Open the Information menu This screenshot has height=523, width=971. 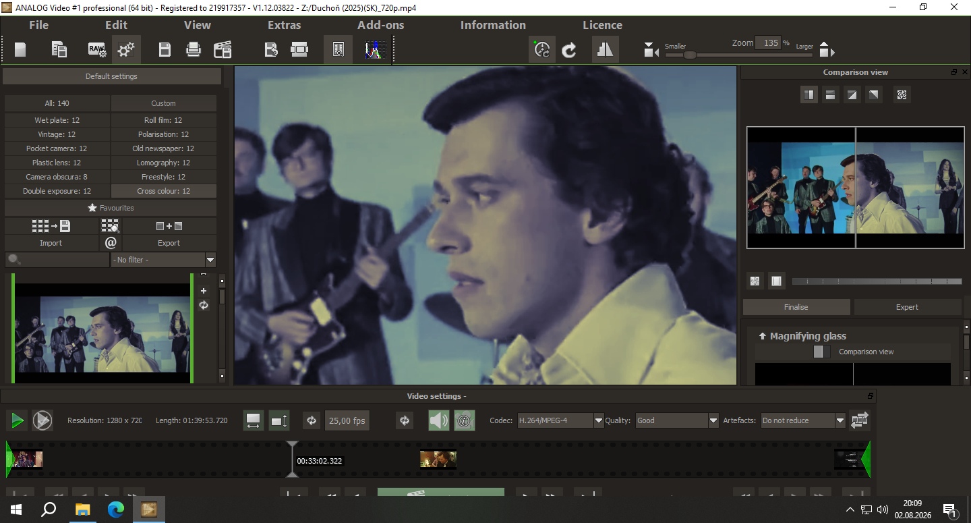tap(493, 25)
